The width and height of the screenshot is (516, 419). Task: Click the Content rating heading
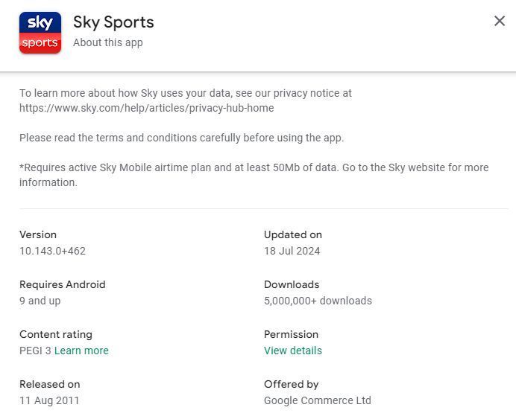tap(56, 334)
